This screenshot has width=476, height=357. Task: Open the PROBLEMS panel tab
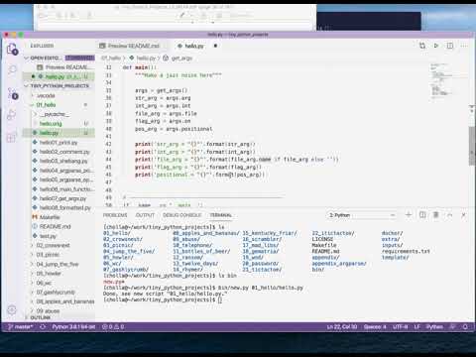pos(115,215)
